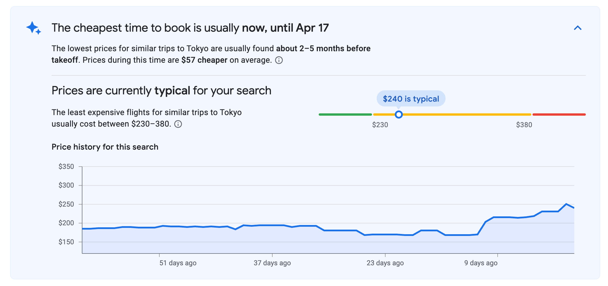Open info icon after "$230–380"
This screenshot has width=608, height=286.
[178, 124]
